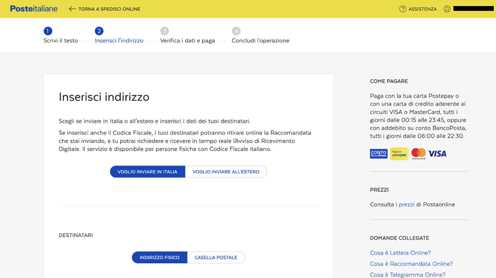Choose Casella postale recipient type
The width and height of the screenshot is (496, 278).
(216, 258)
